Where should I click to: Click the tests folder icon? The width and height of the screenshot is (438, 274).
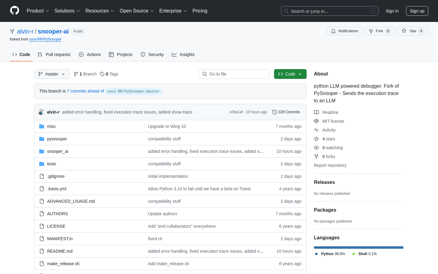(42, 164)
